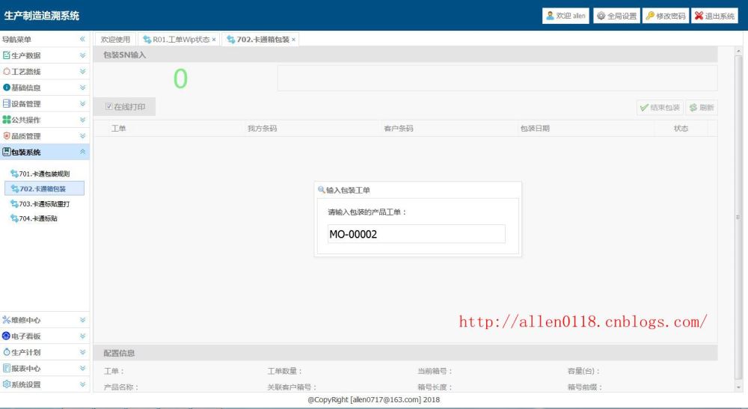Close the 702.卡通箱包装 tab
This screenshot has width=748, height=409.
point(294,40)
